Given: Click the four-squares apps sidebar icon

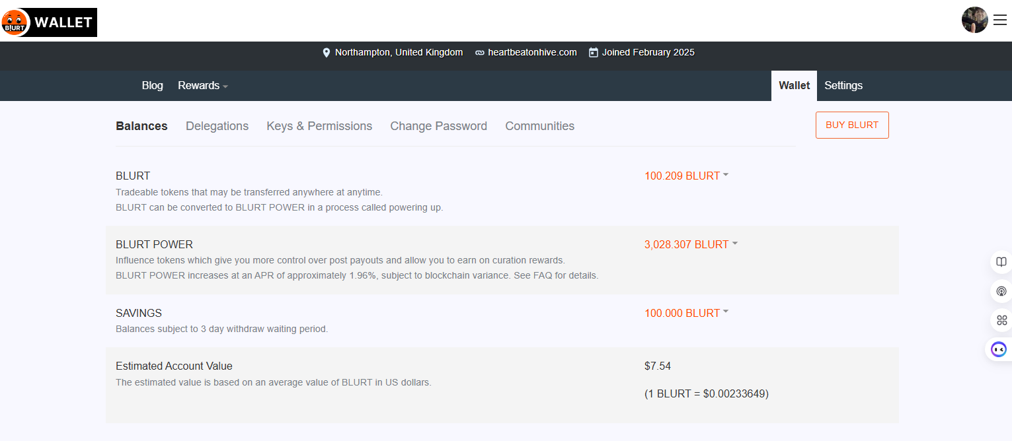Looking at the screenshot, I should [1001, 320].
